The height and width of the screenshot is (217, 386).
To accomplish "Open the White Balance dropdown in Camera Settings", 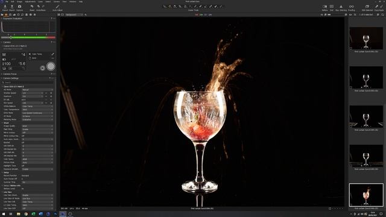I will 37,106.
